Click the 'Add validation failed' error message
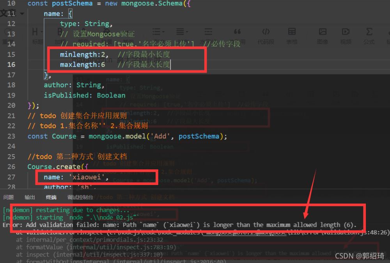This screenshot has width=390, height=263. 179,225
